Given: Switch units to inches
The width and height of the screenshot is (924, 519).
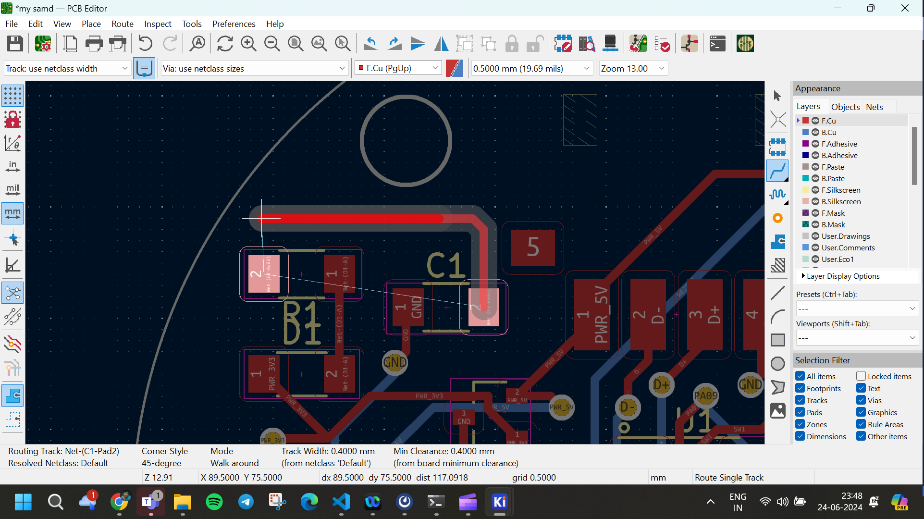Looking at the screenshot, I should [x=12, y=166].
